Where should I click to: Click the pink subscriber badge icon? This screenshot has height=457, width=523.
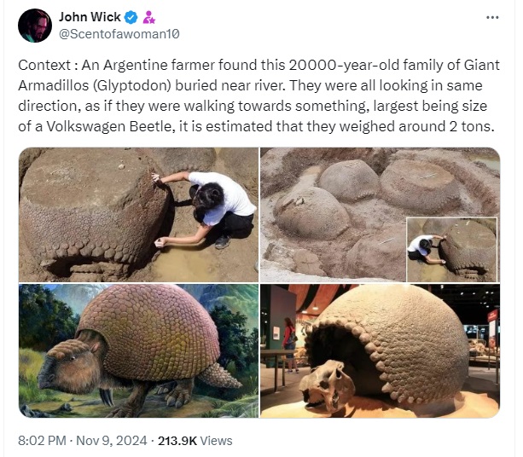click(148, 17)
